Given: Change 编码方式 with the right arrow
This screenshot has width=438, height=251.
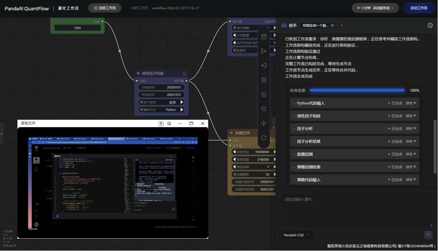Looking at the screenshot, I should pyautogui.click(x=182, y=110).
